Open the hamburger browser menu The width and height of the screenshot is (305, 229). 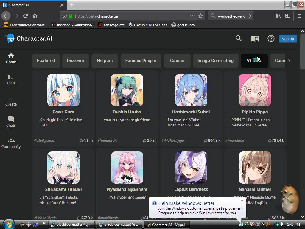299,16
